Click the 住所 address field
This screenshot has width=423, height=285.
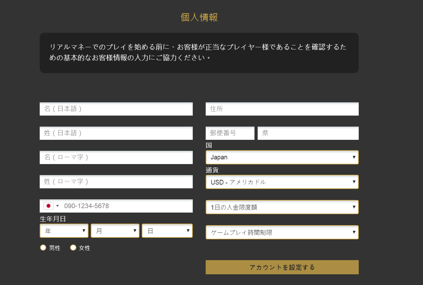click(282, 109)
